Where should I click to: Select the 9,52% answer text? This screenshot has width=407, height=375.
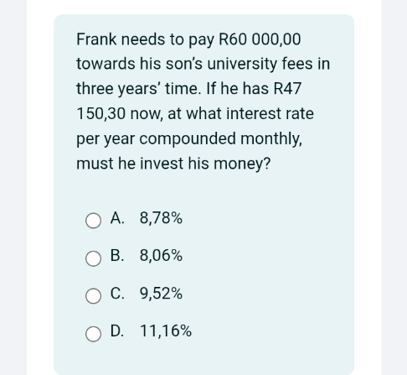tap(161, 294)
